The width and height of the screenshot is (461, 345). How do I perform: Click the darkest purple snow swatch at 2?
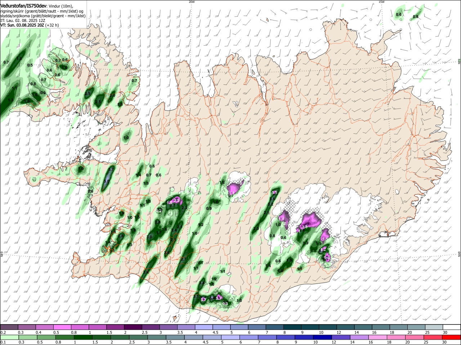(133, 327)
